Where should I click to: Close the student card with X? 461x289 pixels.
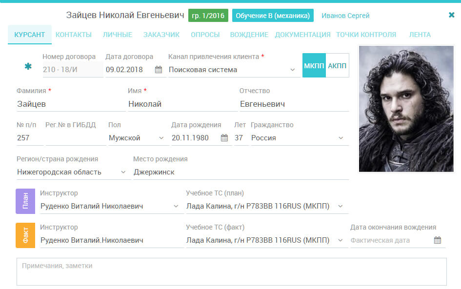coord(452,15)
